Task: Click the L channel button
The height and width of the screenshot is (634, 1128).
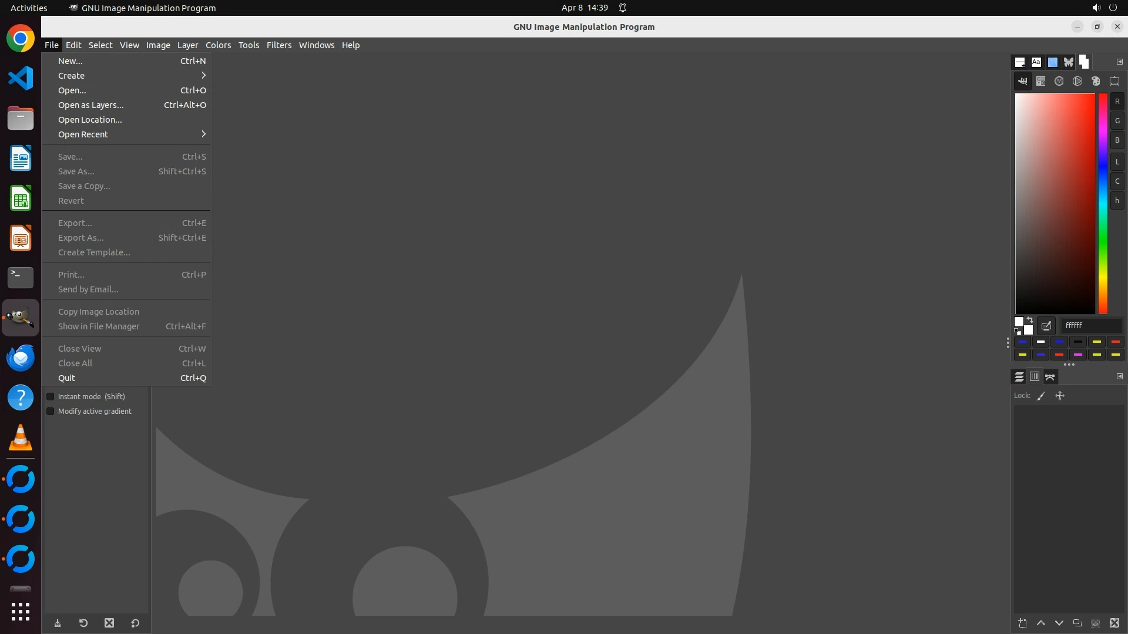Action: click(1117, 162)
